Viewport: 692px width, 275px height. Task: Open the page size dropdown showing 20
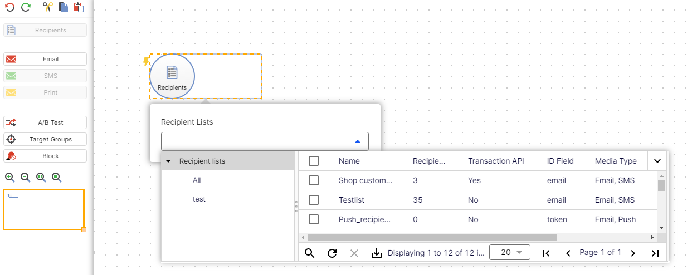point(509,252)
